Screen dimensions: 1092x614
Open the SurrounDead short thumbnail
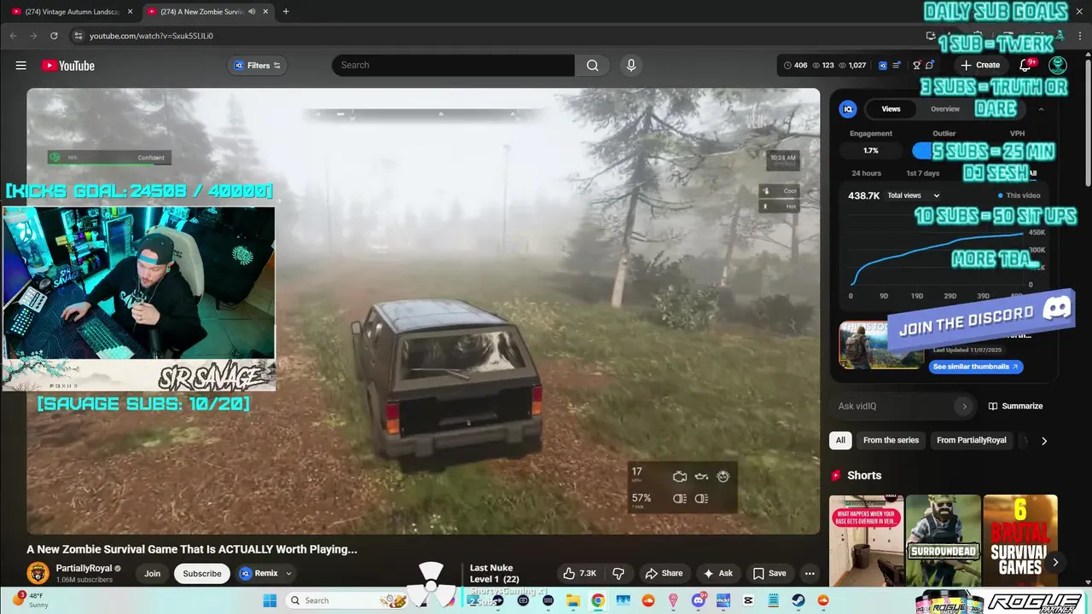[943, 541]
